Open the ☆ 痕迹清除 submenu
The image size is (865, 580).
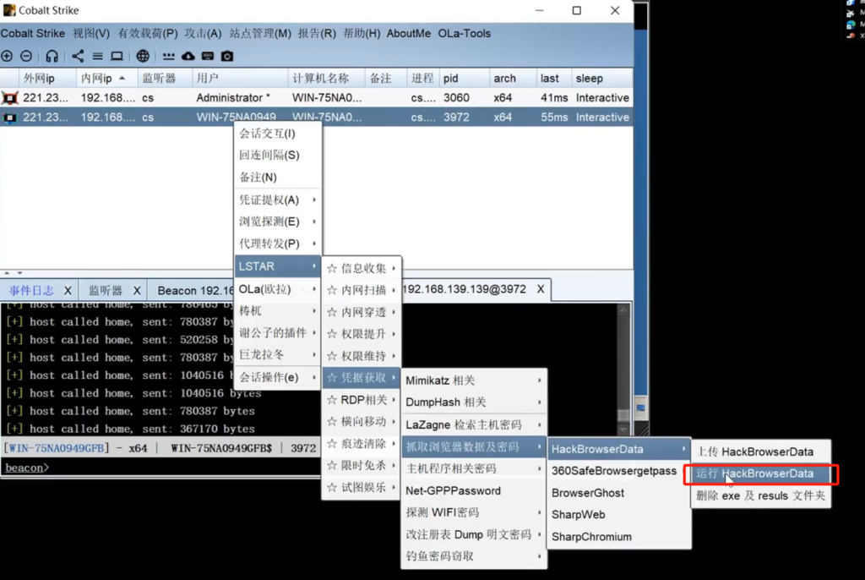pyautogui.click(x=362, y=444)
